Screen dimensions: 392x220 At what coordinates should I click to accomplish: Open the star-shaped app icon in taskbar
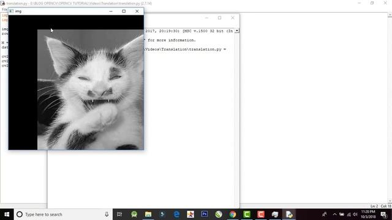(x=190, y=215)
